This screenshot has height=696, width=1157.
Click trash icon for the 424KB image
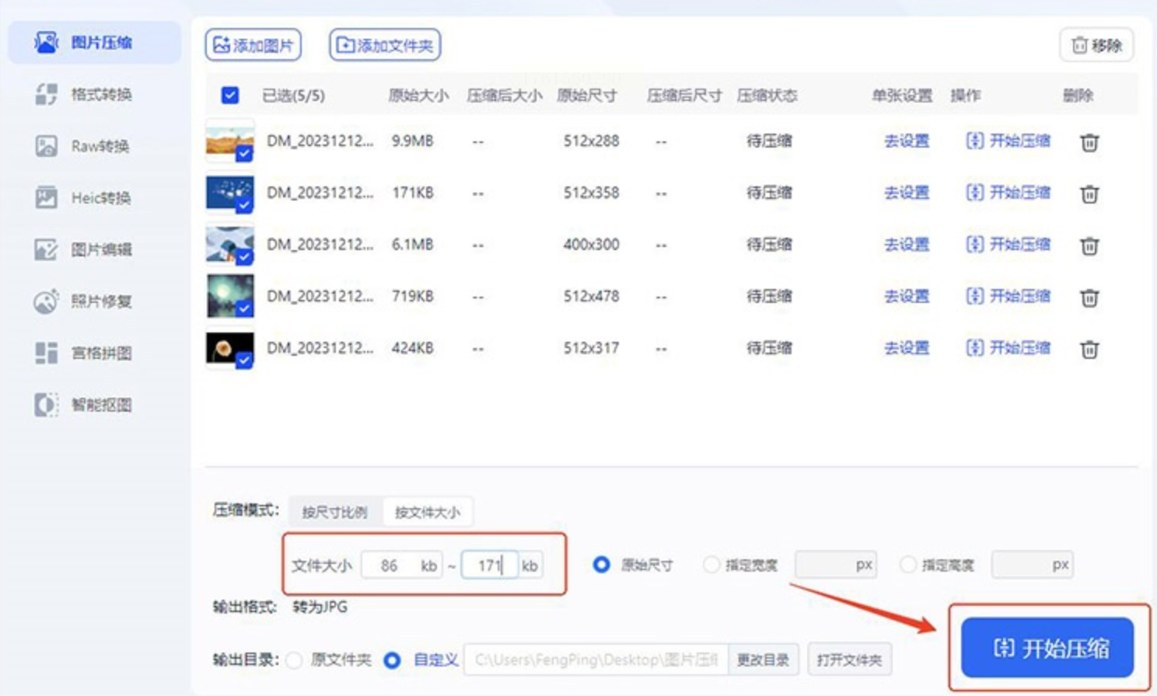tap(1089, 350)
